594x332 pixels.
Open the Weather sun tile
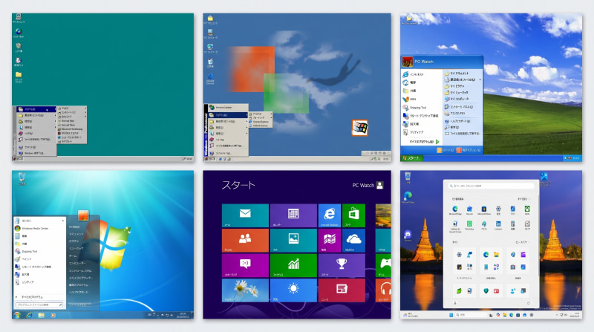pyautogui.click(x=293, y=290)
